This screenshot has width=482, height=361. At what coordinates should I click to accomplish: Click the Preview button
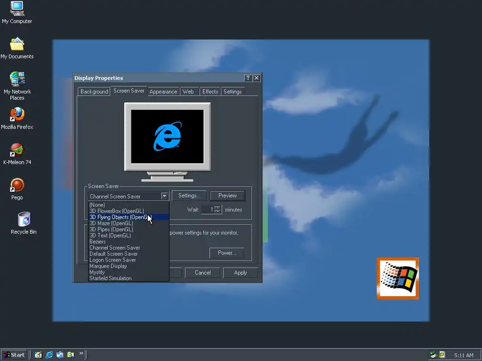[x=227, y=196]
